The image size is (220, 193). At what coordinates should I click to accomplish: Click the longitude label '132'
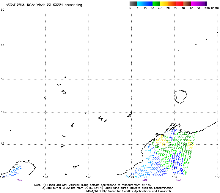[175, 177]
